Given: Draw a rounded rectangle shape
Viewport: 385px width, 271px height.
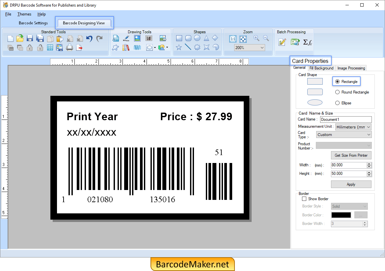Looking at the screenshot, I should coord(188,38).
